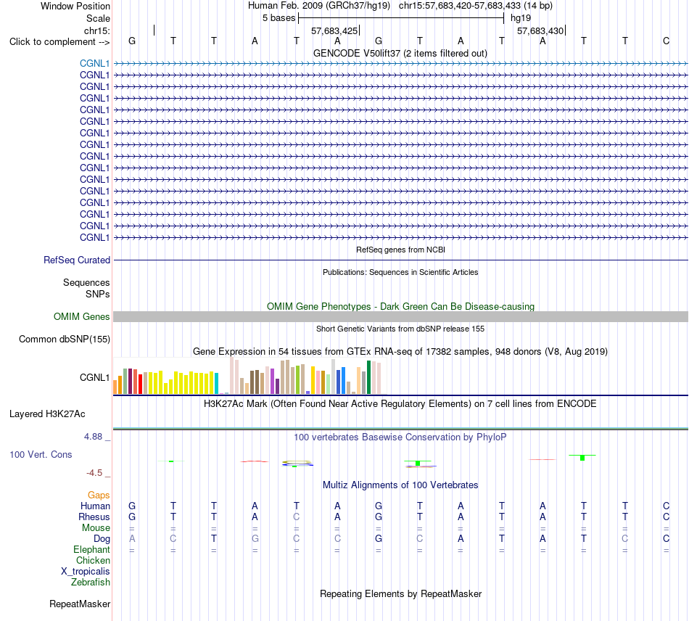Image resolution: width=689 pixels, height=621 pixels.
Task: Select the Rhesus alignment row label
Action: point(94,517)
